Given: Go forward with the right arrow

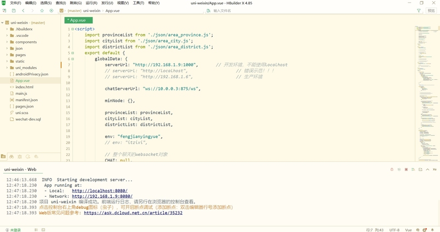Looking at the screenshot, I should pos(32,10).
